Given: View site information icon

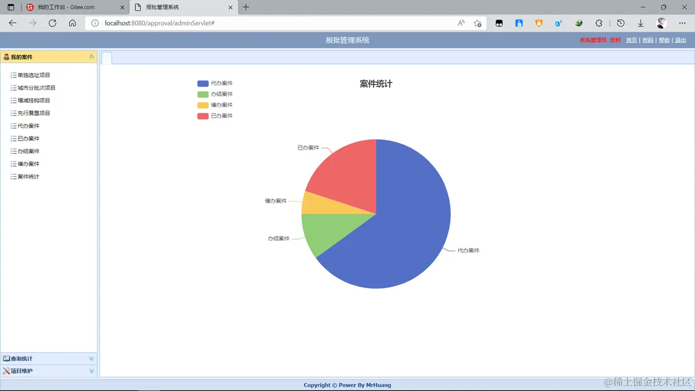Looking at the screenshot, I should point(95,23).
